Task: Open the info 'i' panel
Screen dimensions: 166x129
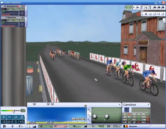Action: coord(30,126)
